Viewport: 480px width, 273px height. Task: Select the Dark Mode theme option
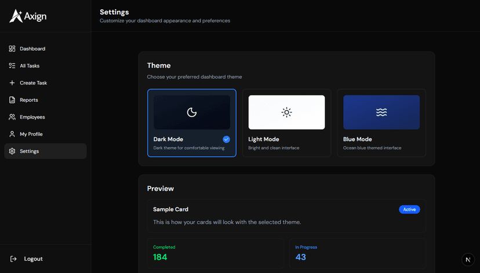click(191, 123)
